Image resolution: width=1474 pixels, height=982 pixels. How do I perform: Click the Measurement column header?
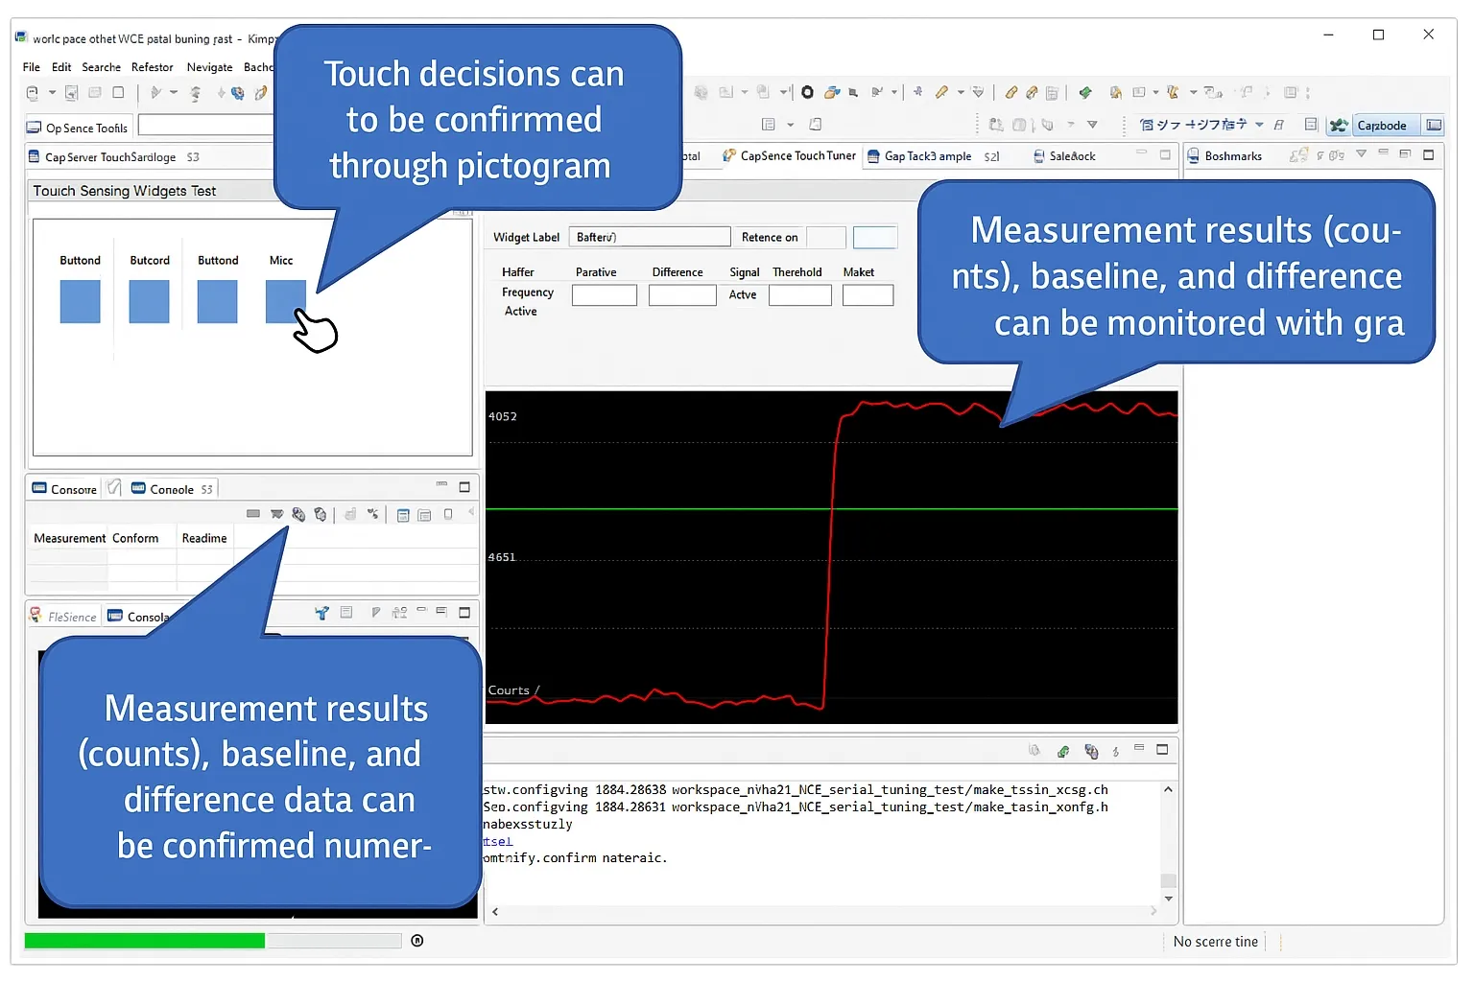pyautogui.click(x=69, y=538)
